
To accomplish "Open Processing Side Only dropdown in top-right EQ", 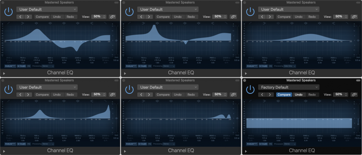I will 290,66.
